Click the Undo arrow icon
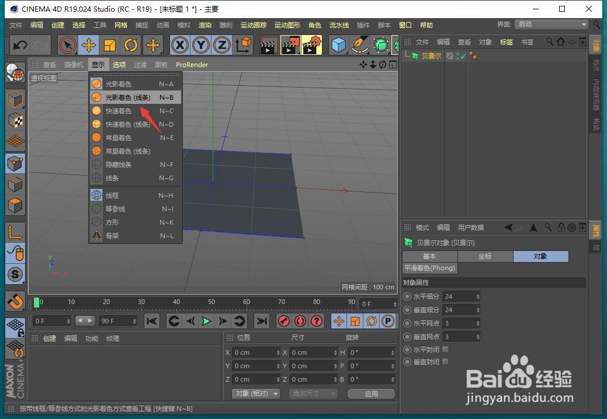 click(x=20, y=45)
